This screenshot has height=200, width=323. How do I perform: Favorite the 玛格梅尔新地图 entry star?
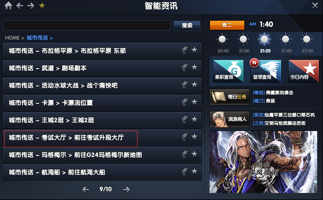[x=194, y=154]
